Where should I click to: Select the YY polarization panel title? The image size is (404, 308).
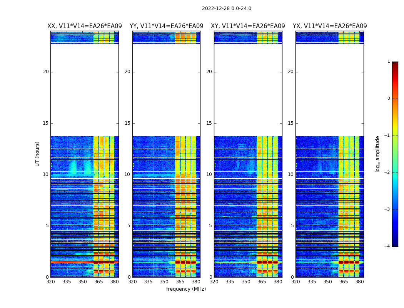pos(166,26)
